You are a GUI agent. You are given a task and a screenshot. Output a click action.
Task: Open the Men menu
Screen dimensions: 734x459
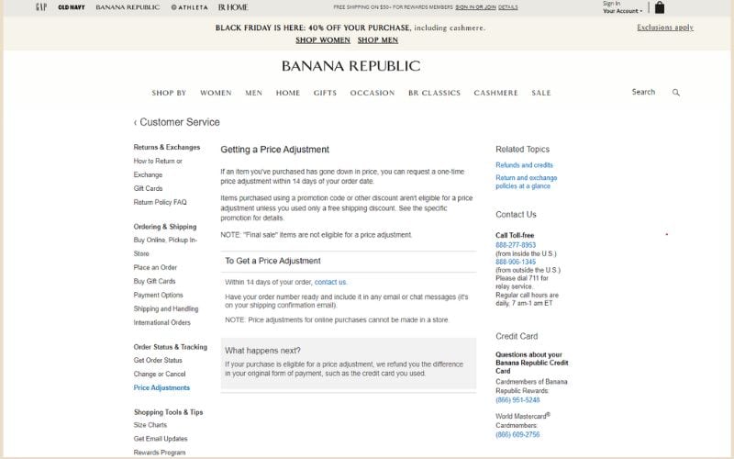(x=254, y=93)
